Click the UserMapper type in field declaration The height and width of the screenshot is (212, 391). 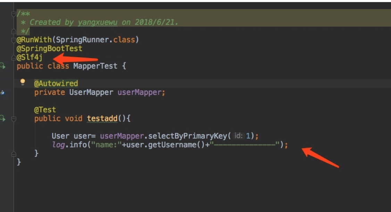(x=91, y=92)
